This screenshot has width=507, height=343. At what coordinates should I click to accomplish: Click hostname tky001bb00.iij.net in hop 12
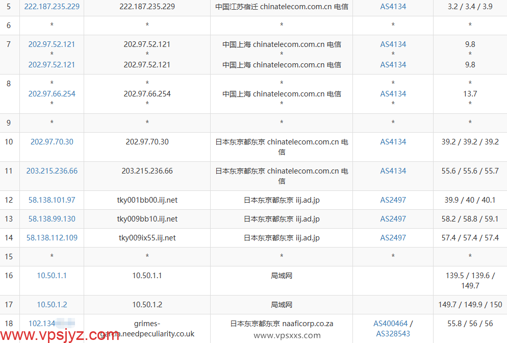tap(147, 201)
